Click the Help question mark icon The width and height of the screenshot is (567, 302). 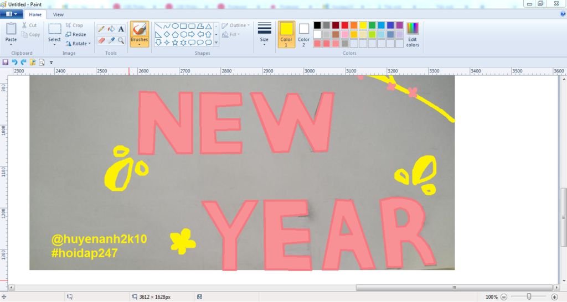pos(563,14)
